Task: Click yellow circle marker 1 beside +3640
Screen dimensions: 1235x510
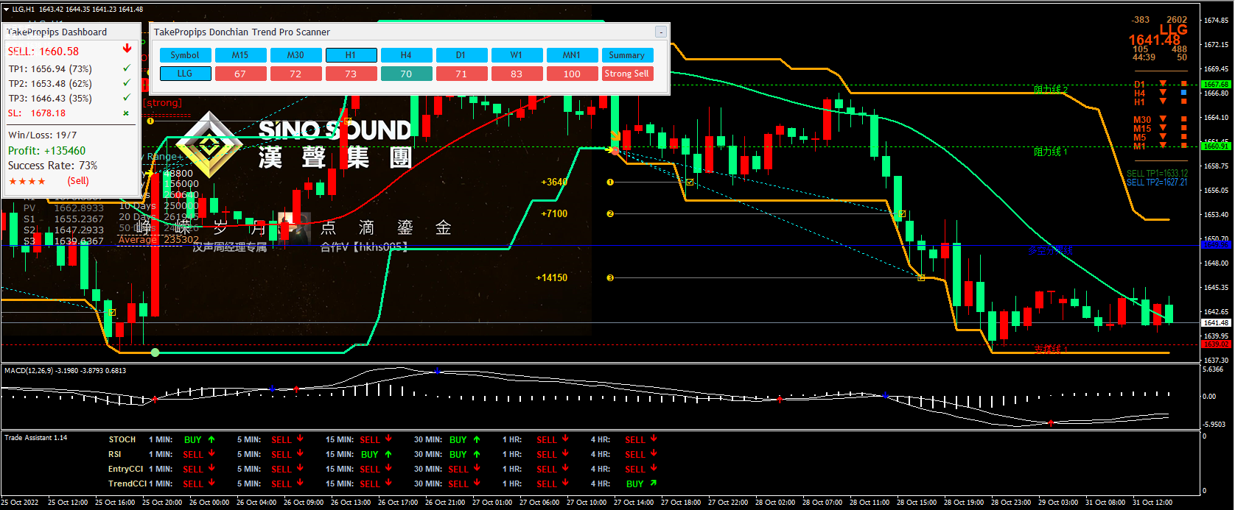Action: tap(610, 182)
